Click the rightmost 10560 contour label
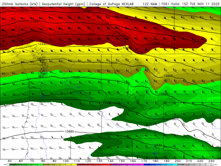Screen dimensions: 221x166 point(164,94)
